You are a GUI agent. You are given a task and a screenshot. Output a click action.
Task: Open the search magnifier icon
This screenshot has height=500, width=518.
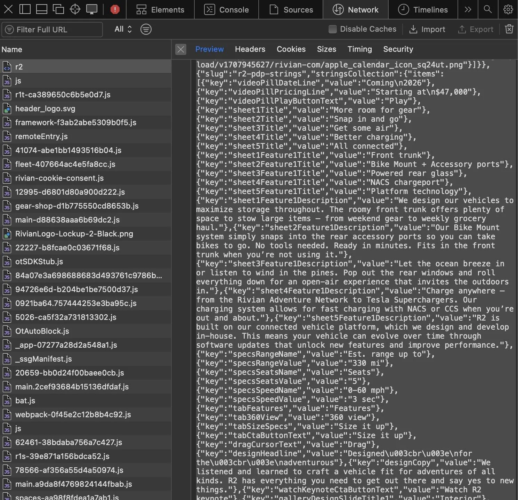[488, 9]
